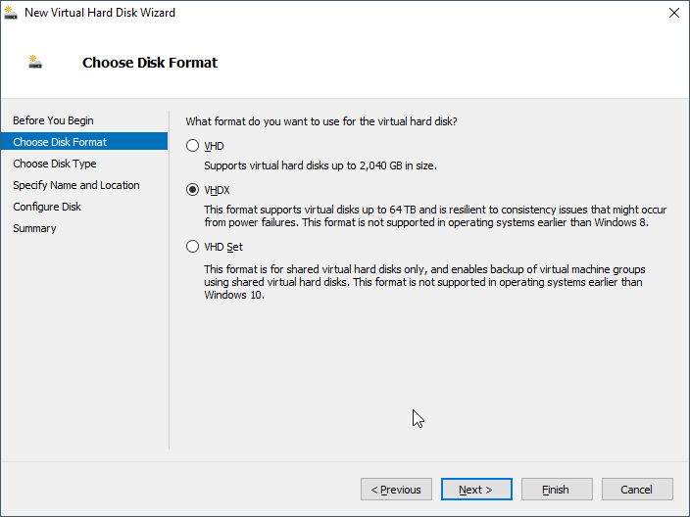Click the VHD 2,040 GB size description text

(x=320, y=166)
